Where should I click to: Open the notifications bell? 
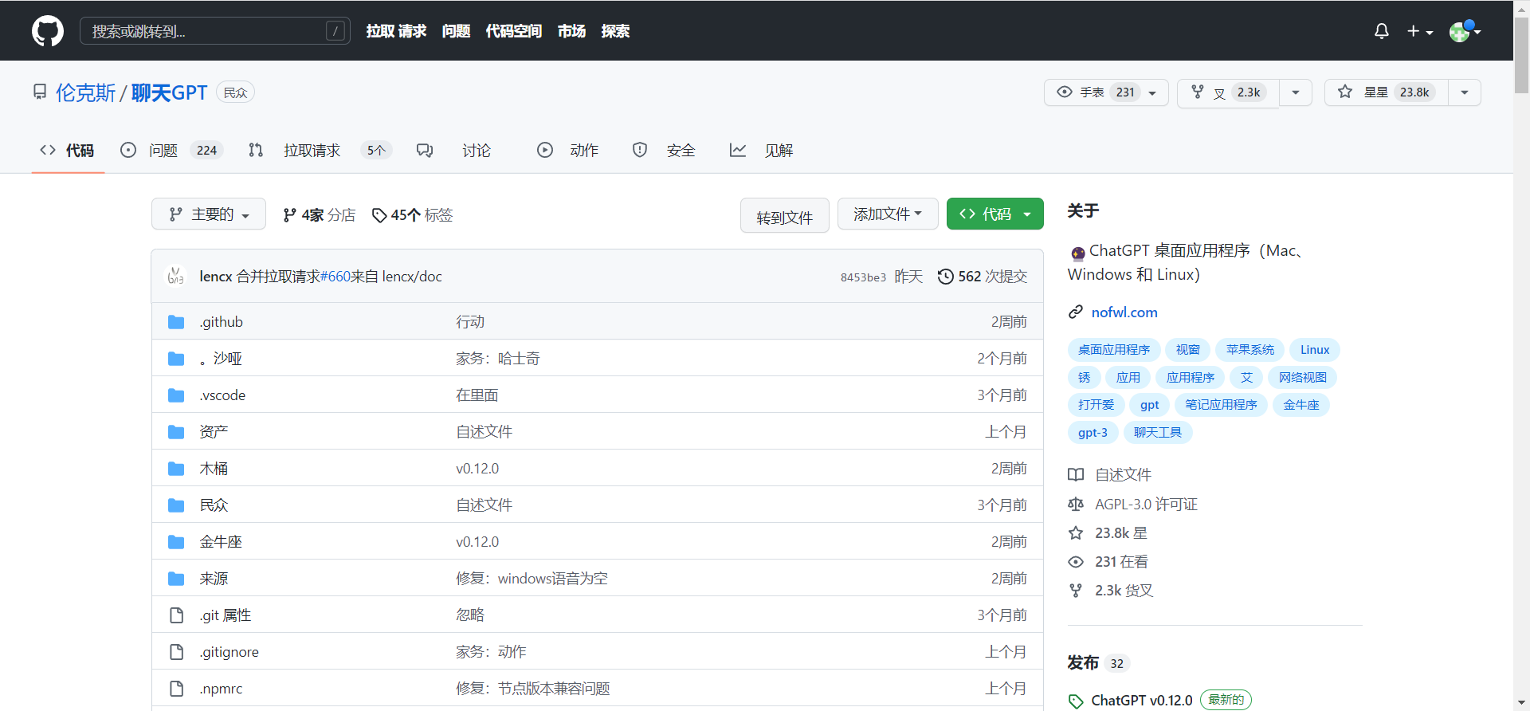pos(1382,31)
